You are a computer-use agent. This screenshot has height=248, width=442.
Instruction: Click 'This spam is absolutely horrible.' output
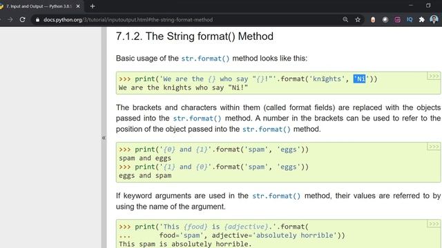[x=185, y=244]
